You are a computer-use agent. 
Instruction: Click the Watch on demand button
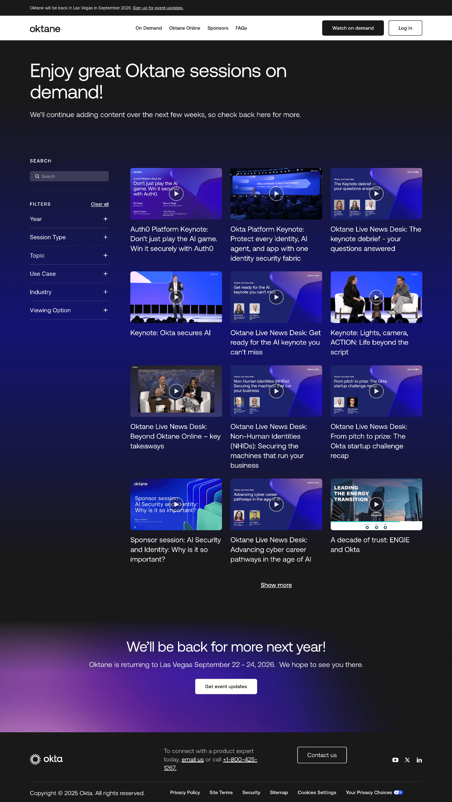353,28
